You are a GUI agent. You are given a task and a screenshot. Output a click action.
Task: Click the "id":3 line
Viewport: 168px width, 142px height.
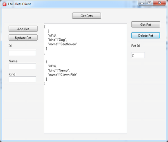[52, 35]
